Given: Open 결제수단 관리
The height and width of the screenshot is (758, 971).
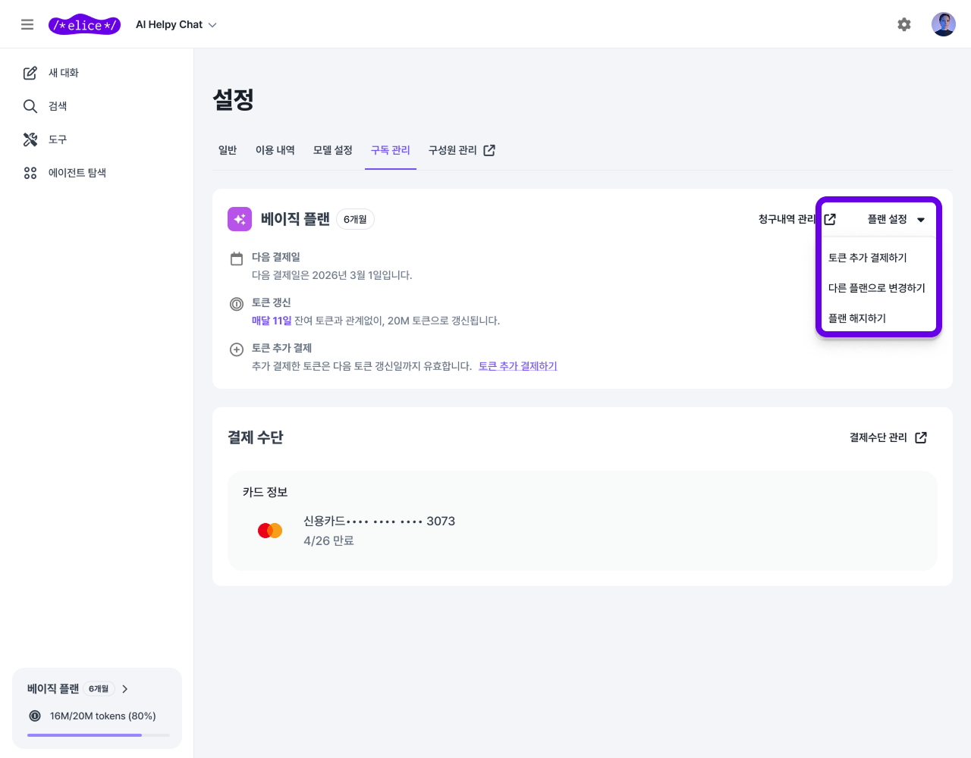Looking at the screenshot, I should pos(888,437).
